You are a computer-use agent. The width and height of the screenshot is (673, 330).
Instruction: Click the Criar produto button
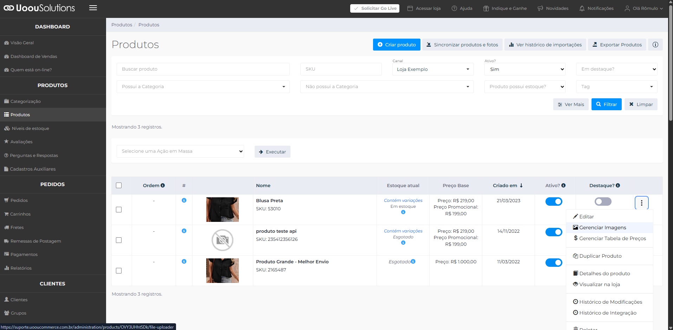(x=397, y=45)
